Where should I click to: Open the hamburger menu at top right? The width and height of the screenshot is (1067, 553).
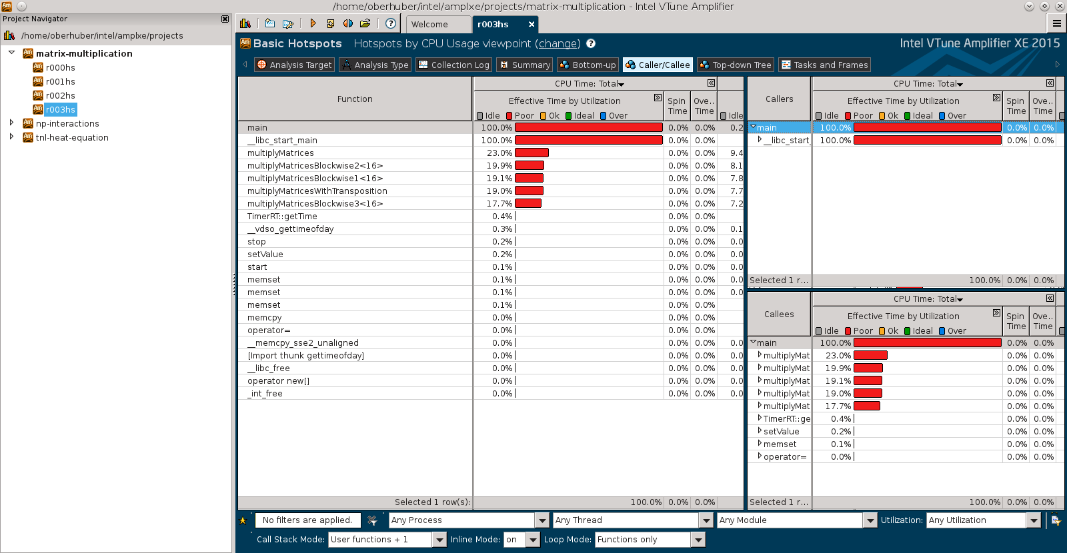click(1057, 24)
